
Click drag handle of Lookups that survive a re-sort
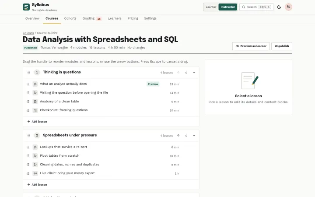[x=28, y=147]
